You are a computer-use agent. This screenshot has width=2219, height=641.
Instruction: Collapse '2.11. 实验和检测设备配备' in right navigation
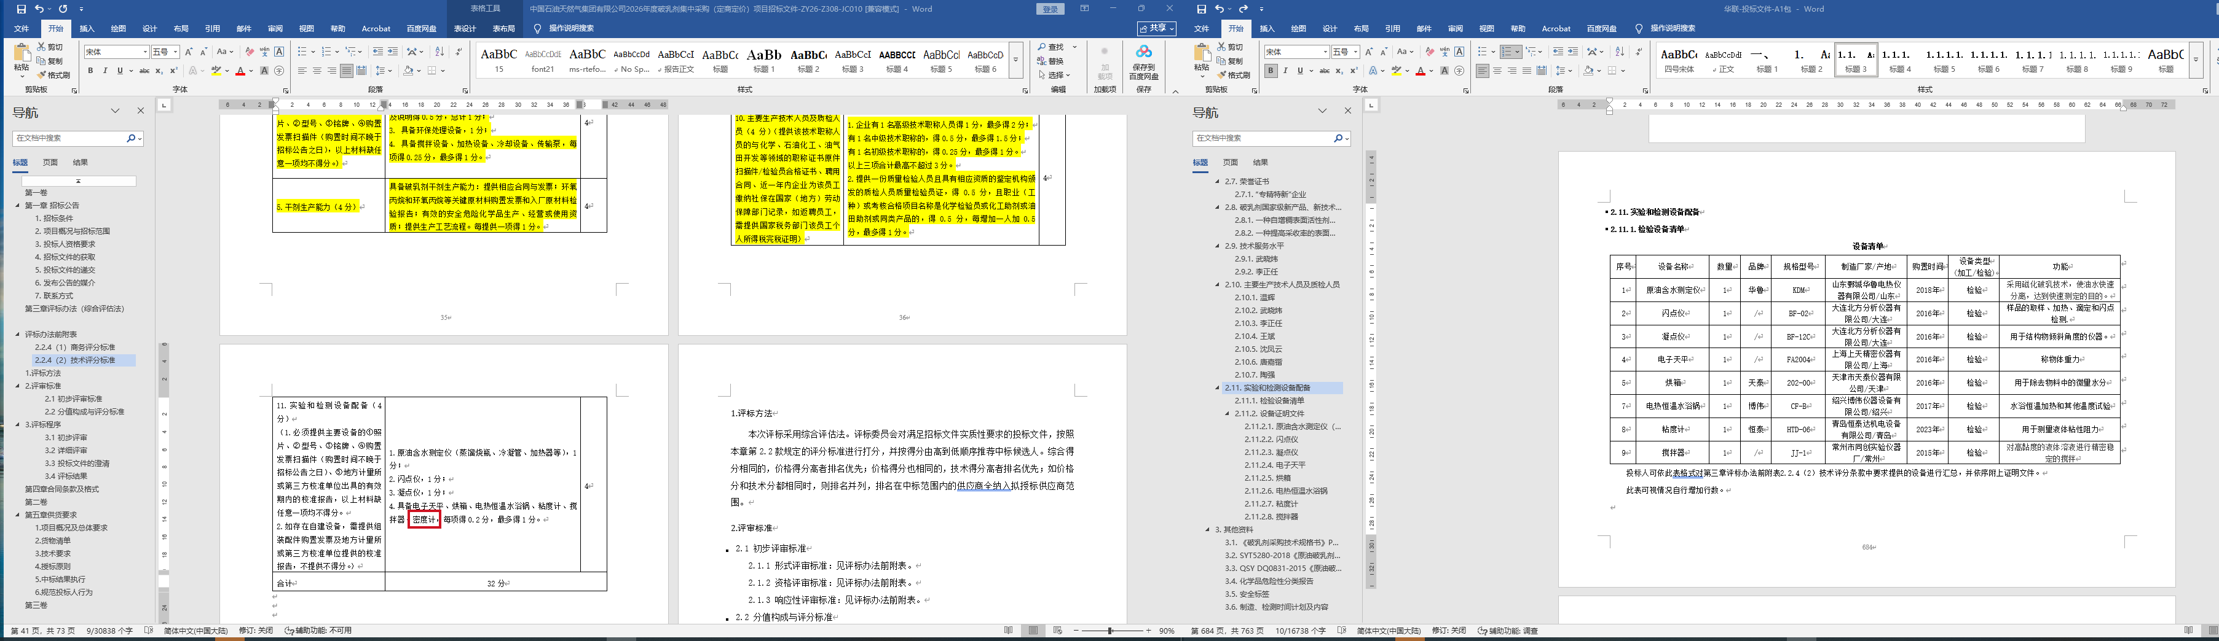click(1217, 388)
